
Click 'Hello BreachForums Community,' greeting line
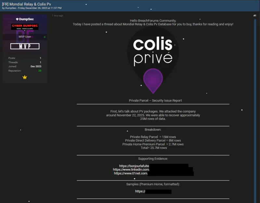click(153, 20)
